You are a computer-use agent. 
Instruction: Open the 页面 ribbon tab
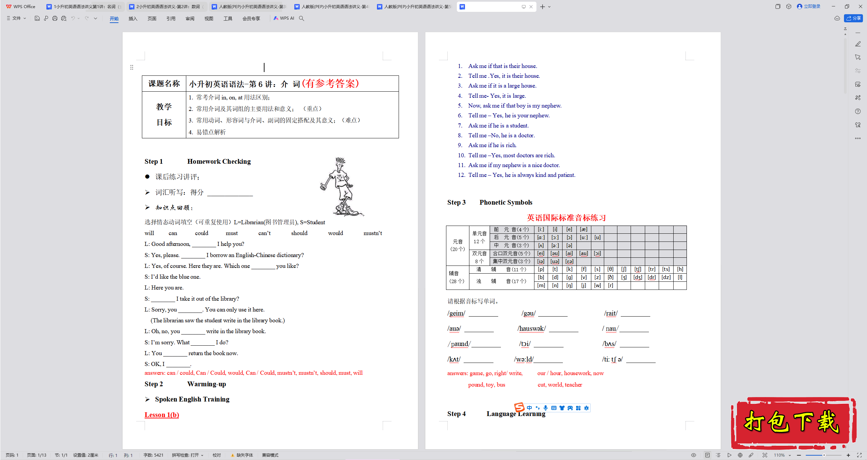(152, 19)
